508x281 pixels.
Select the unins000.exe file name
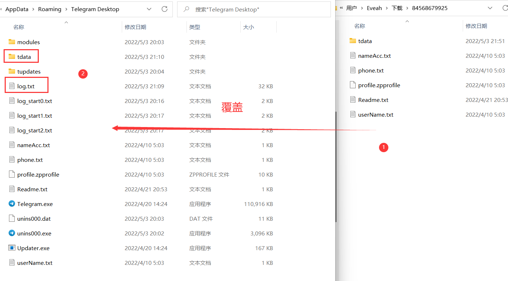34,233
